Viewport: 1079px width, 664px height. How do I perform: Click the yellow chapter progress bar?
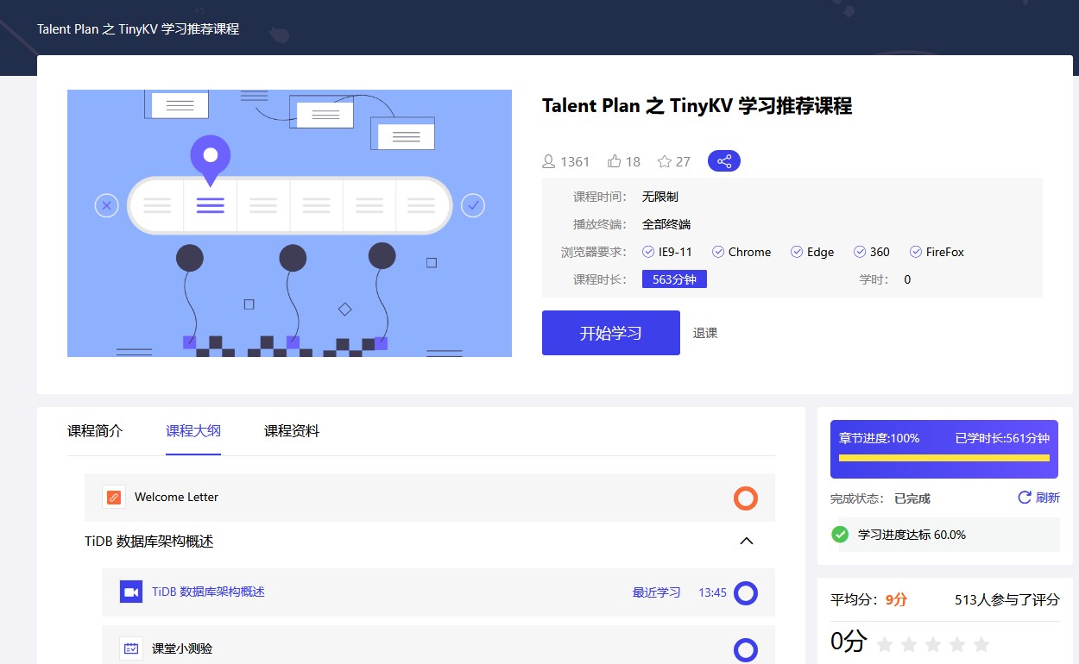(x=944, y=458)
